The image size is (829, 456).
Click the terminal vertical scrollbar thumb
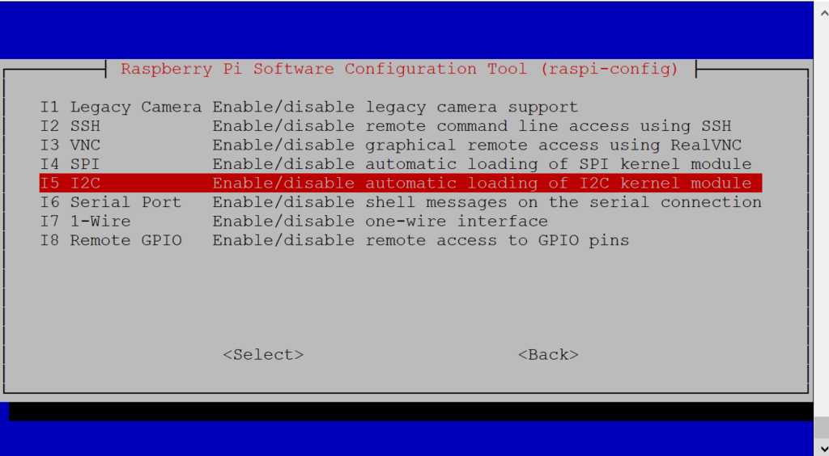point(821,428)
